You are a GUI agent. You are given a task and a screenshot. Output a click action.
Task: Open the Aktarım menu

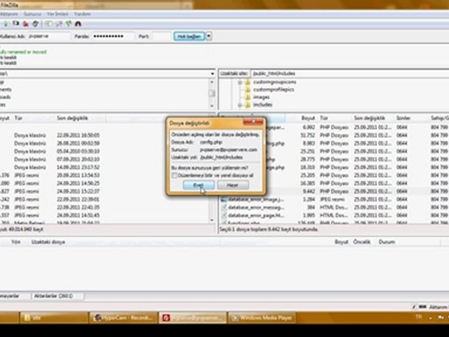pos(9,14)
